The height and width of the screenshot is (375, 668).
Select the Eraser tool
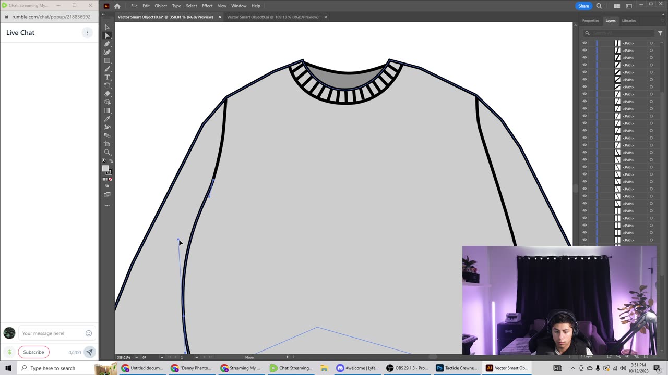[x=107, y=94]
